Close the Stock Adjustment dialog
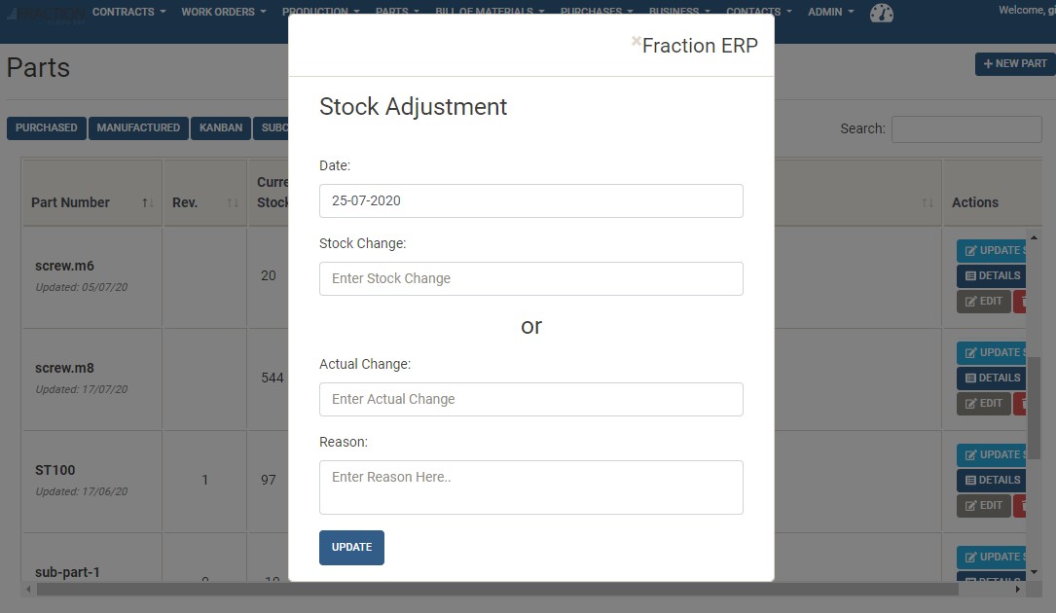The height and width of the screenshot is (613, 1056). pyautogui.click(x=636, y=41)
